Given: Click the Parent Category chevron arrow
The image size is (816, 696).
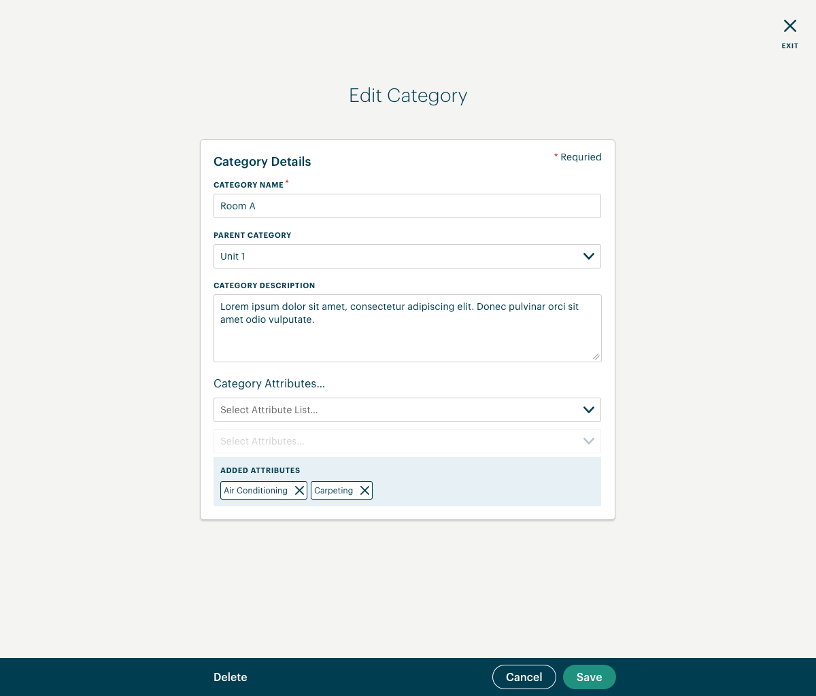Looking at the screenshot, I should (x=589, y=256).
